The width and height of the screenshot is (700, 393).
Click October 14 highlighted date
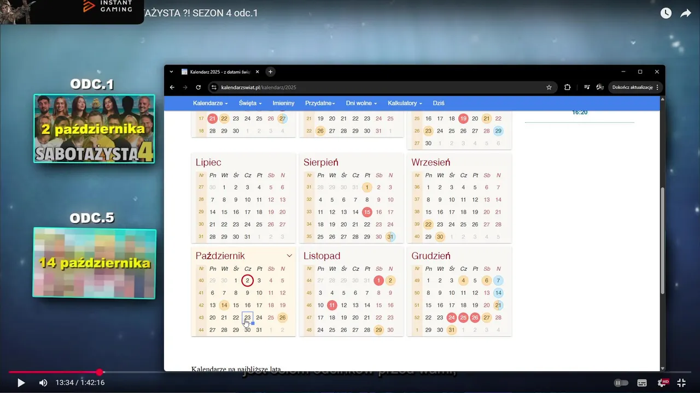pyautogui.click(x=224, y=305)
